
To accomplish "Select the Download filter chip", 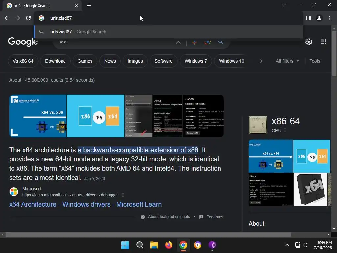I will (55, 61).
